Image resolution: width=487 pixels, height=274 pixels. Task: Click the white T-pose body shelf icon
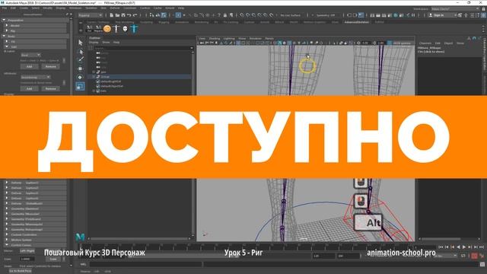pyautogui.click(x=116, y=29)
